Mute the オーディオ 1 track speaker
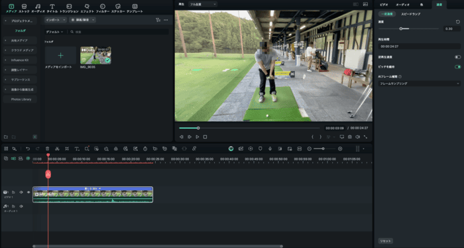This screenshot has width=464, height=248. 21,206
